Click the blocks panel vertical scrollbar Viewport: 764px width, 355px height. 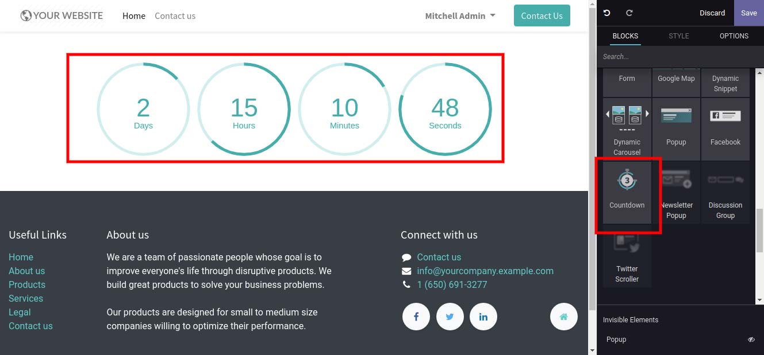coord(760,229)
